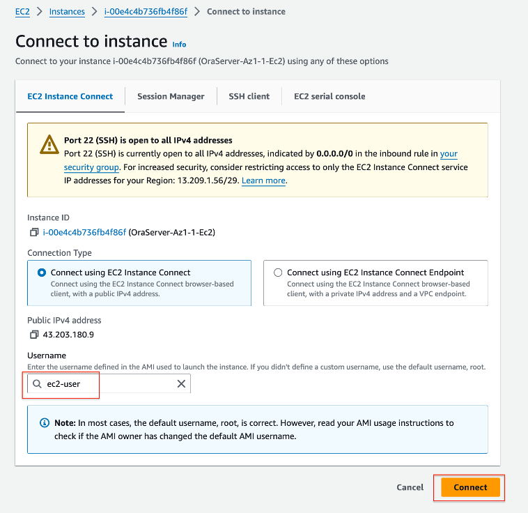Clear the username field with X icon
This screenshot has height=513, width=528.
tap(181, 383)
